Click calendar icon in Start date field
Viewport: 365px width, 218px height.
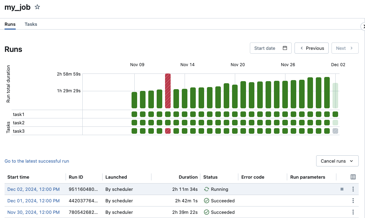[285, 48]
